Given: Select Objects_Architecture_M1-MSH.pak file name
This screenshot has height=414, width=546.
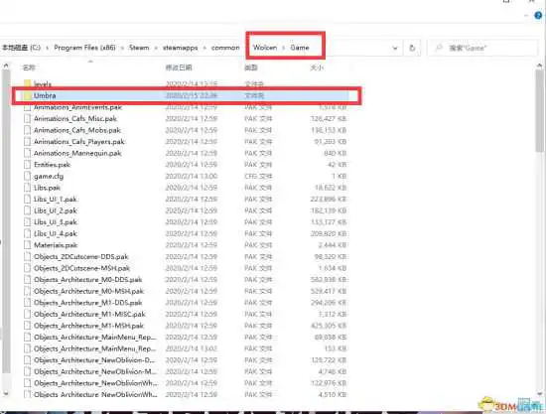Looking at the screenshot, I should (88, 326).
